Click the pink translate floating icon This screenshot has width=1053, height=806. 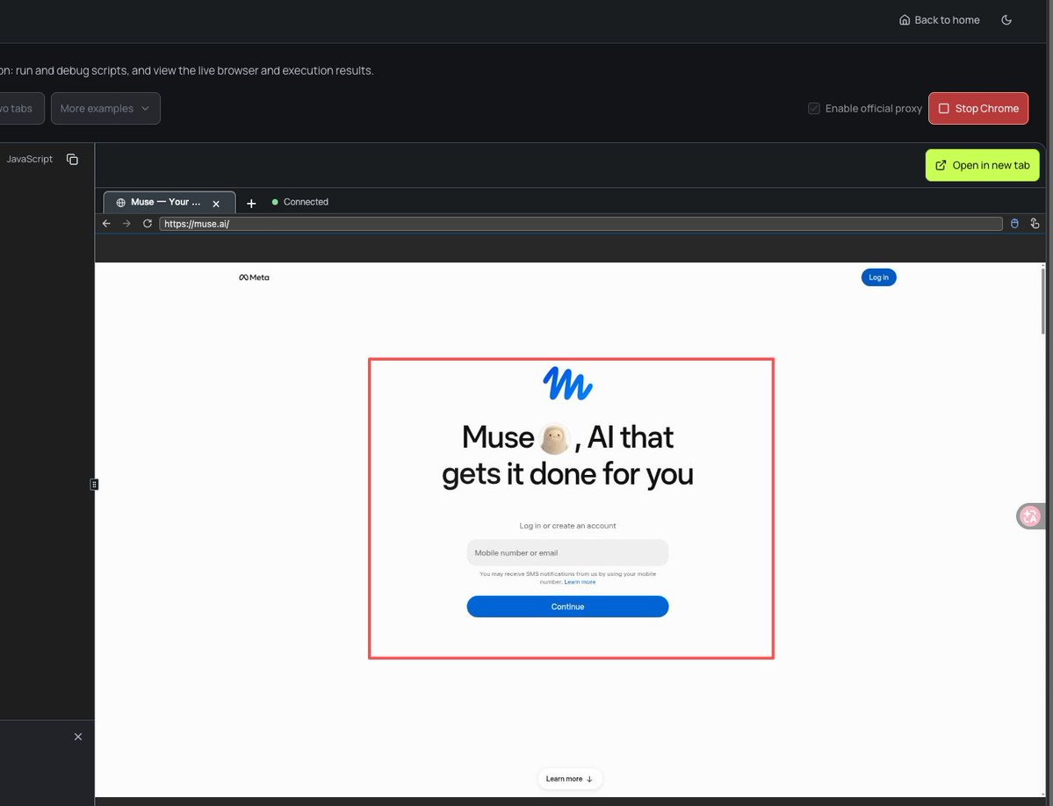(x=1030, y=516)
